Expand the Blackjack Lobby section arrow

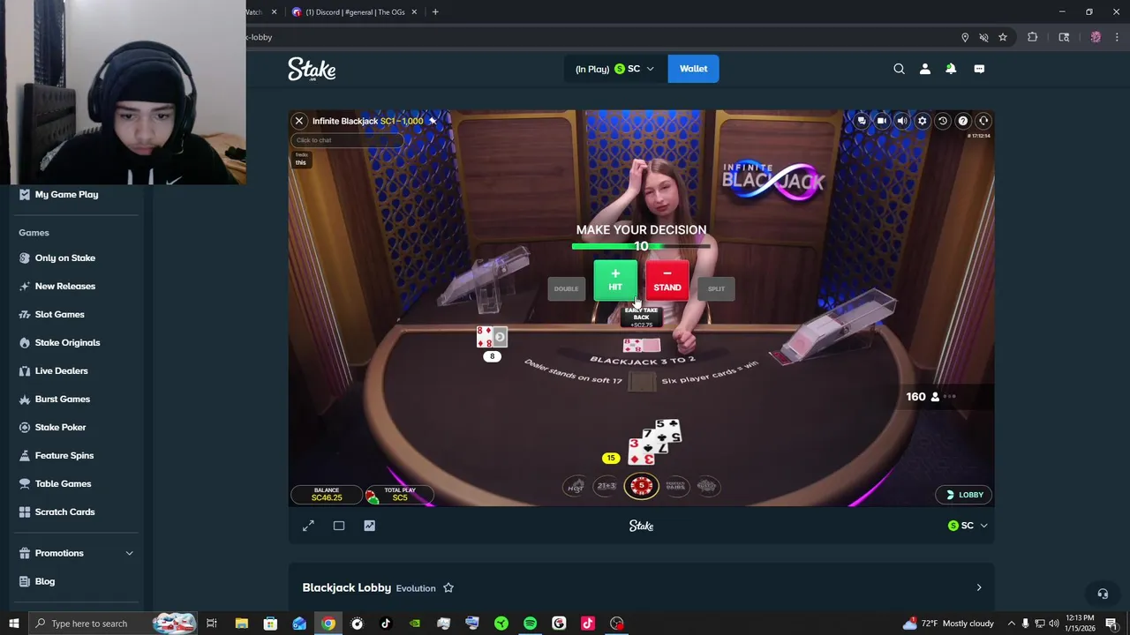tap(978, 587)
